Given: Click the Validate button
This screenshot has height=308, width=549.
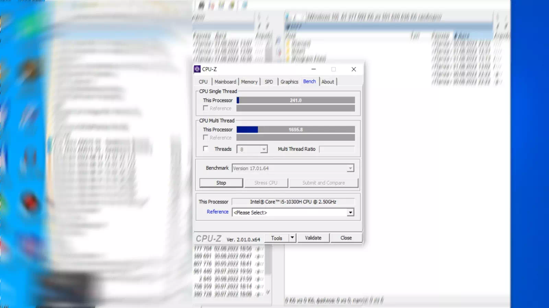Looking at the screenshot, I should [x=313, y=238].
